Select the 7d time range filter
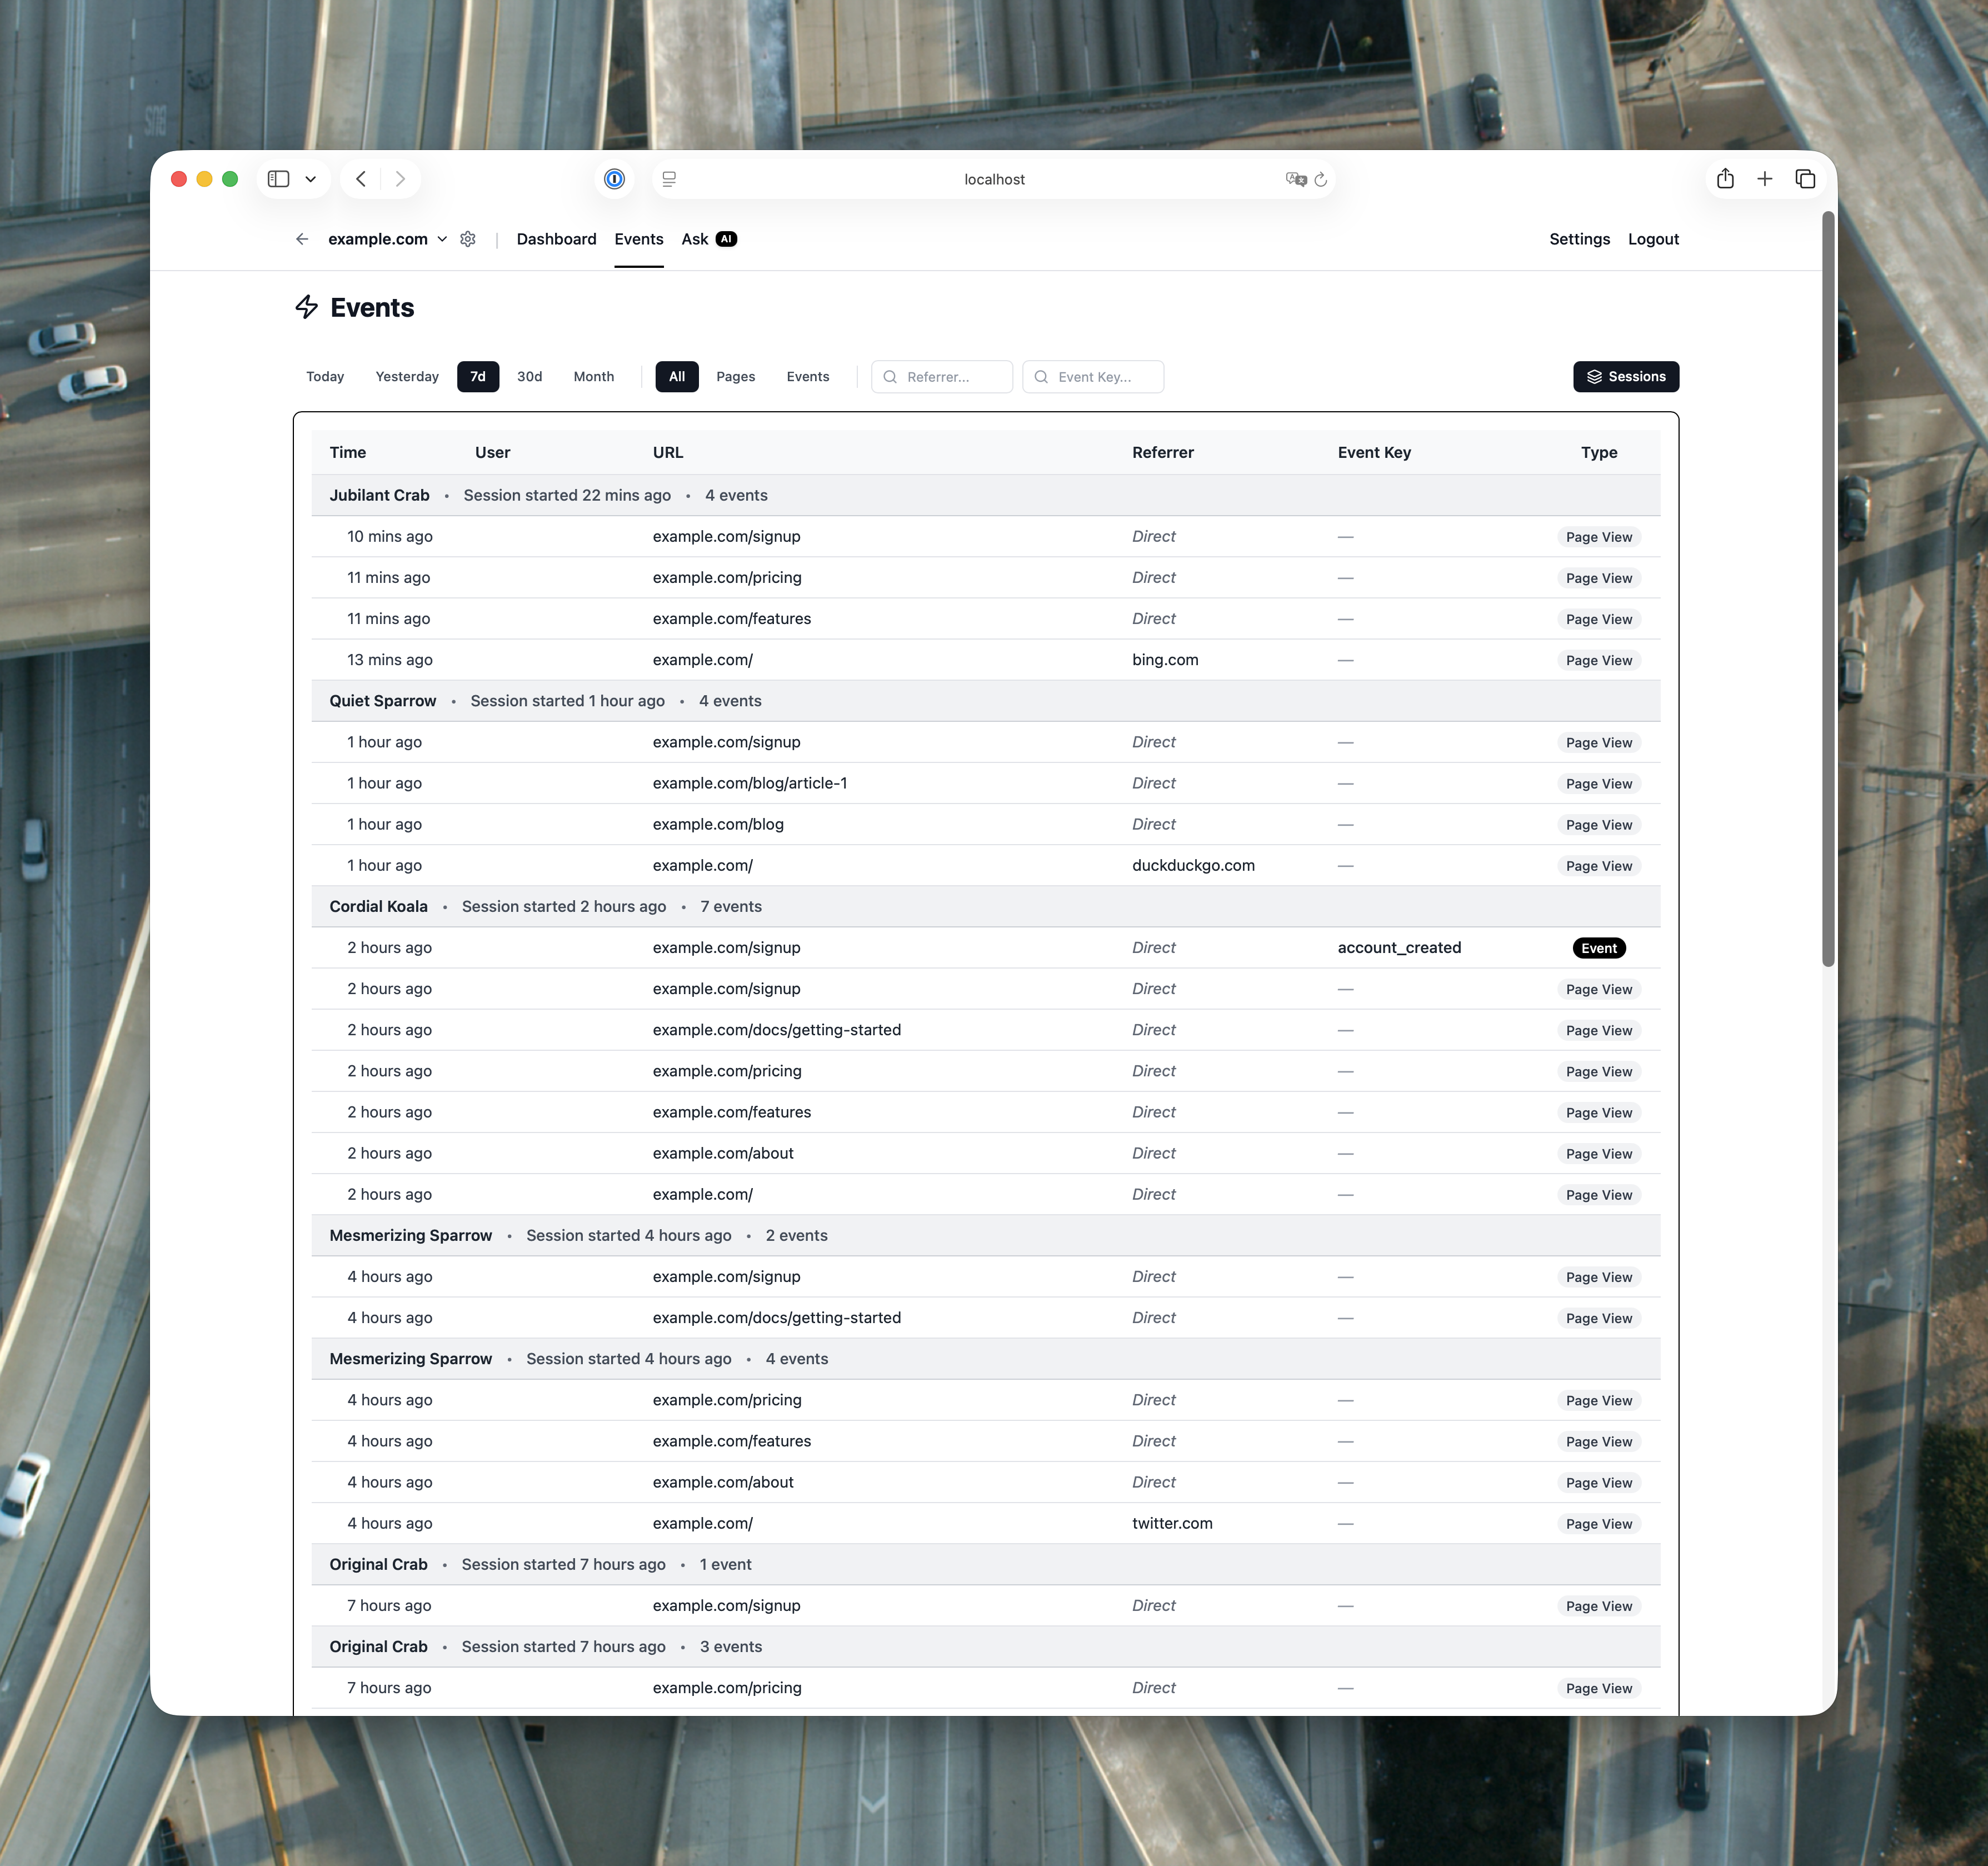The image size is (1988, 1866). 477,377
